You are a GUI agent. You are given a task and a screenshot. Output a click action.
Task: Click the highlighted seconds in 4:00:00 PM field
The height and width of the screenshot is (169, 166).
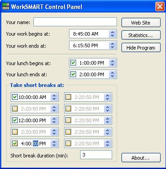pos(36,144)
